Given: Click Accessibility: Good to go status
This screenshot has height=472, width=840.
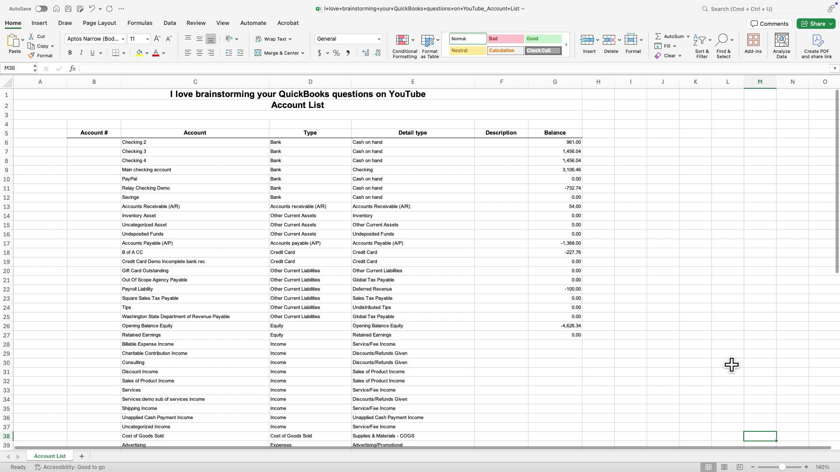Looking at the screenshot, I should click(x=70, y=467).
